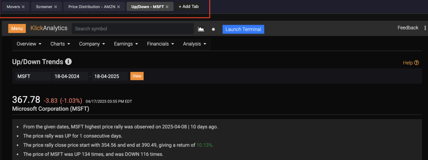Close the Movers tab

pyautogui.click(x=23, y=7)
